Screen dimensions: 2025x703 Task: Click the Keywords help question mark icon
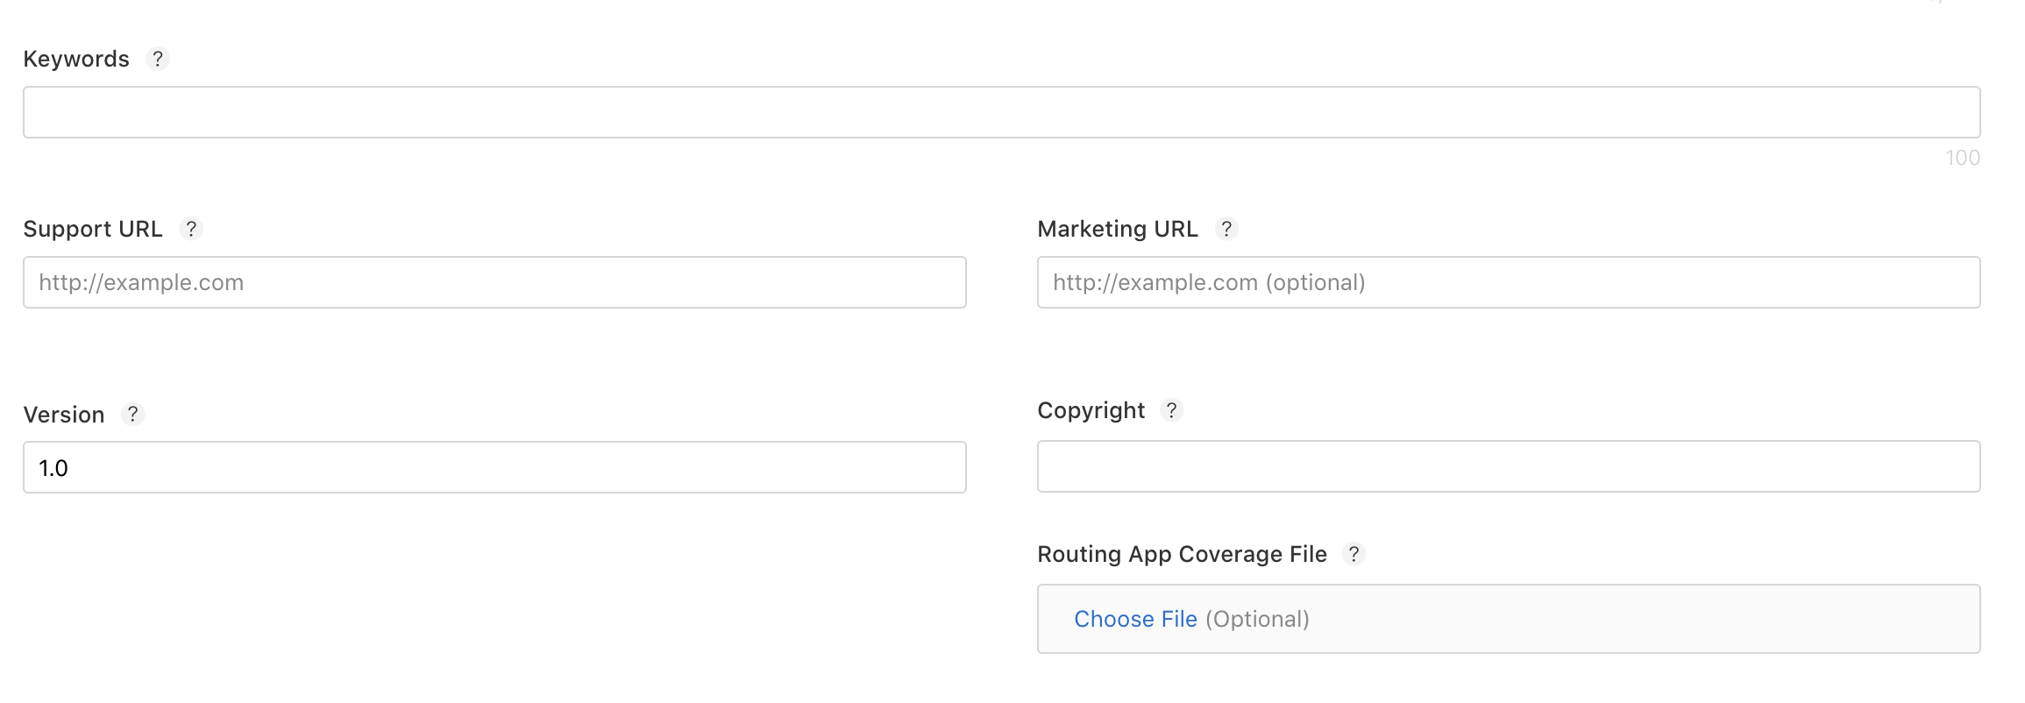[x=158, y=59]
